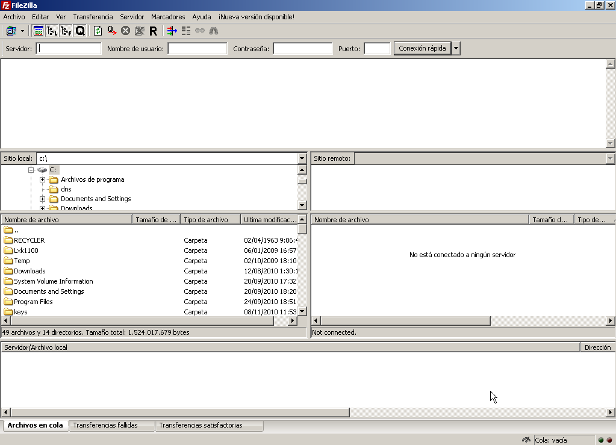Click the cancel current operation icon
Viewport: 616px width, 445px height.
coord(125,31)
